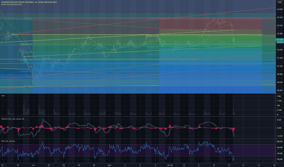Click the Oct date label on time axis
This screenshot has width=284, height=167.
(109, 165)
